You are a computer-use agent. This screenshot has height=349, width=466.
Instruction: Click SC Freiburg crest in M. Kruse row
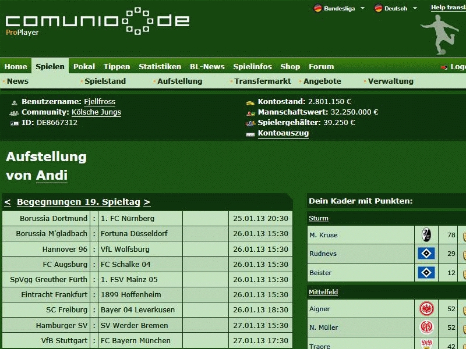pos(426,235)
